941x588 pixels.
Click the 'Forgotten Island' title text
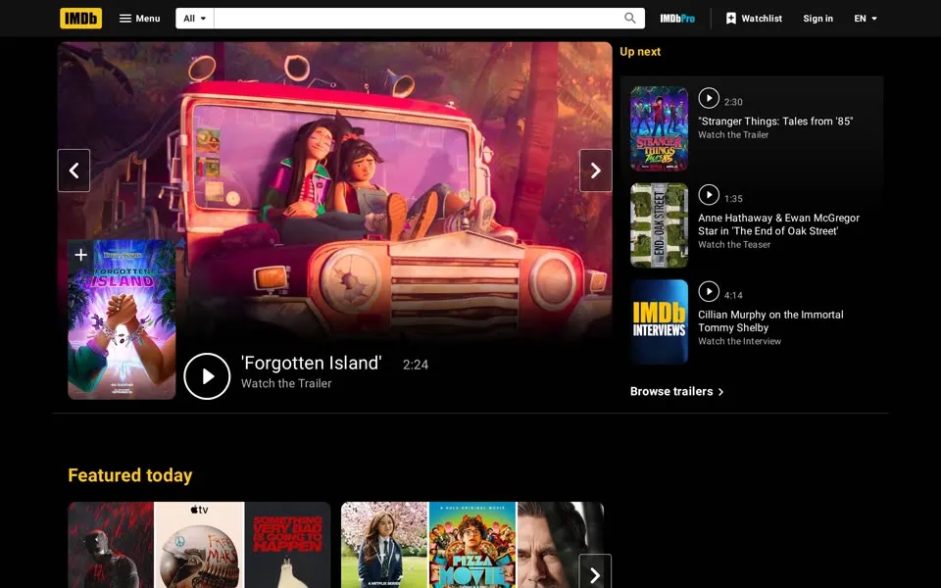(x=311, y=363)
